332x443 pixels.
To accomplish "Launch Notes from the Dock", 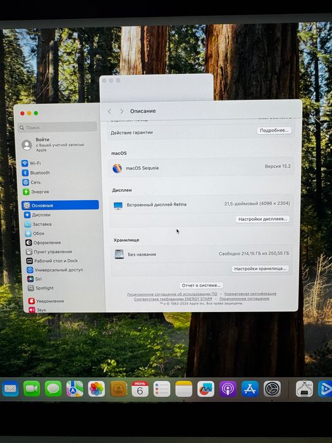I will click(183, 389).
